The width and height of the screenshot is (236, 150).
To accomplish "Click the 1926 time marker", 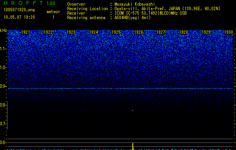I will pyautogui.click(x=138, y=32).
